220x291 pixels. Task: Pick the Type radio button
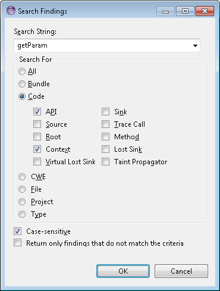22,214
